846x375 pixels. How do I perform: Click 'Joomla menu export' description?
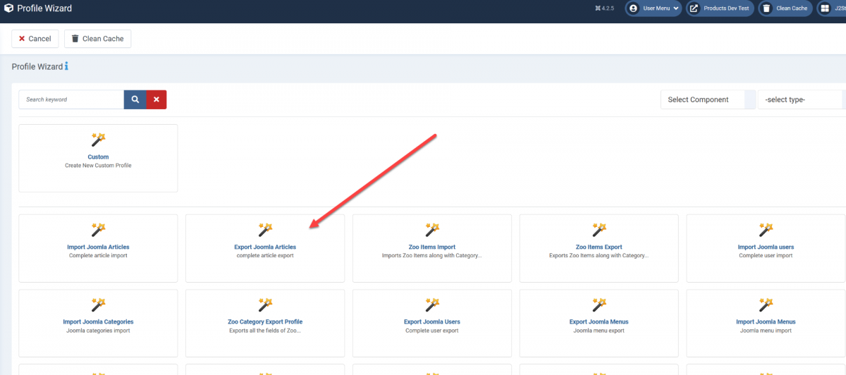599,331
